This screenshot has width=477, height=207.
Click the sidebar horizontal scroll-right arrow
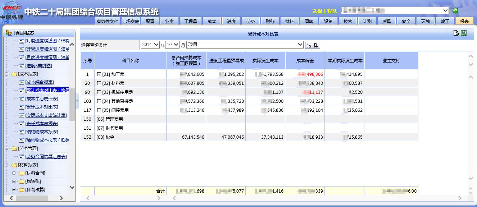pyautogui.click(x=61, y=198)
